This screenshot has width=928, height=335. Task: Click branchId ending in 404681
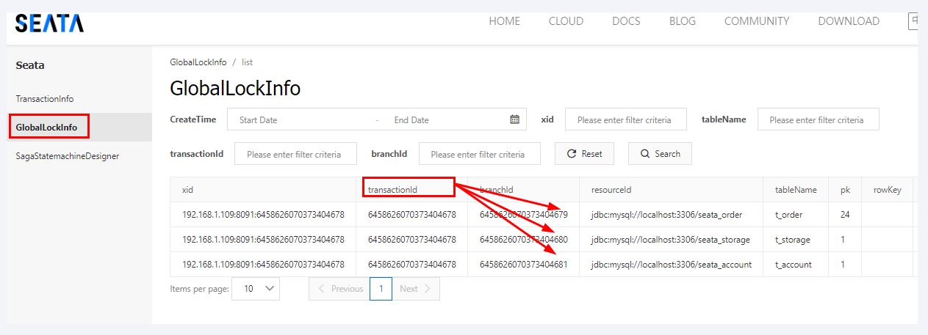click(x=523, y=265)
